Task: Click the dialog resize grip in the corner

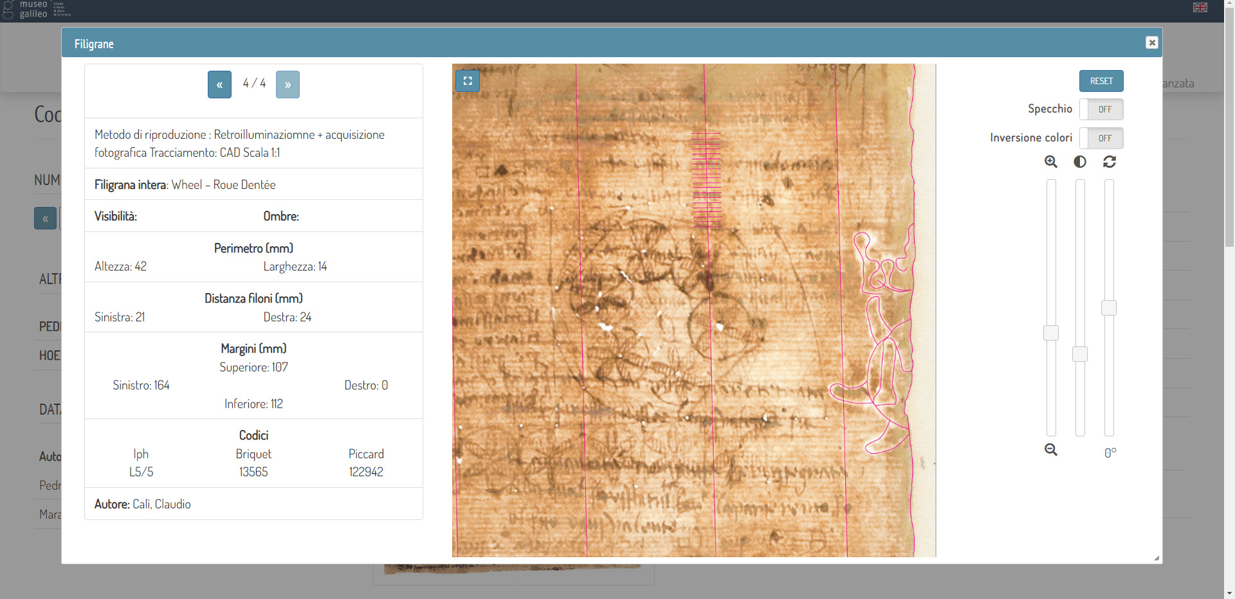Action: click(x=1157, y=559)
